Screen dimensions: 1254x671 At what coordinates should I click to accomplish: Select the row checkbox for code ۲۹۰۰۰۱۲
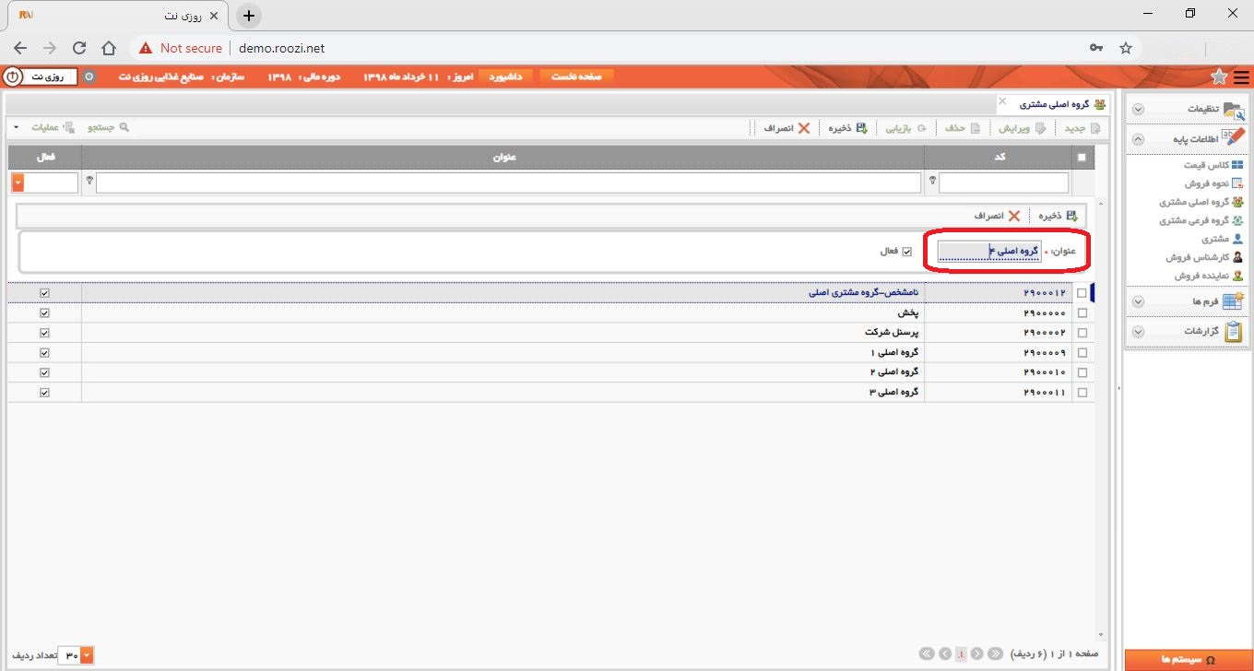click(x=1082, y=293)
